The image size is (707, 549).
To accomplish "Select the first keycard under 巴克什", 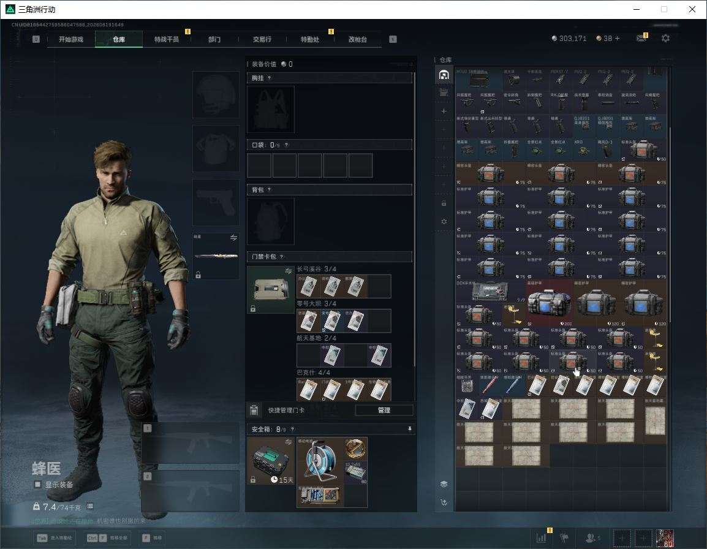I will click(x=308, y=390).
